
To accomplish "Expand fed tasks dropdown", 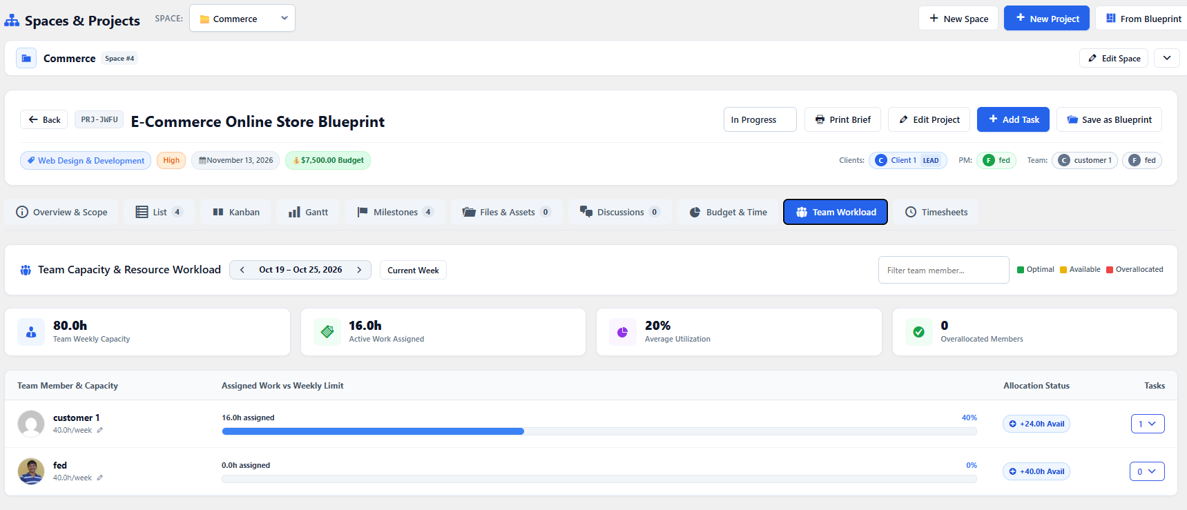I will tap(1148, 471).
